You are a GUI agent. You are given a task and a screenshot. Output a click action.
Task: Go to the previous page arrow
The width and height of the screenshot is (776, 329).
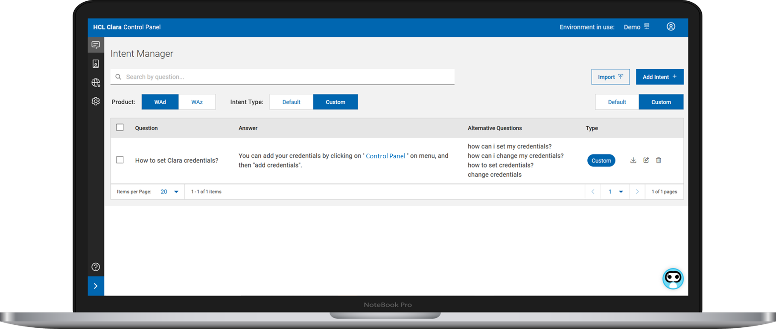(x=593, y=192)
